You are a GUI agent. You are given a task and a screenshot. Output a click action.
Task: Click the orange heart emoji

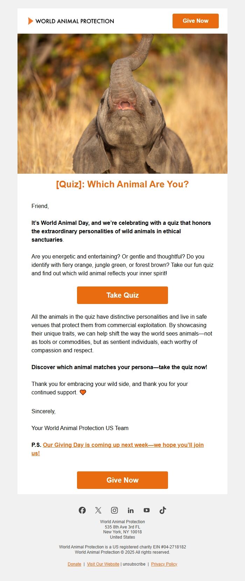click(x=83, y=392)
